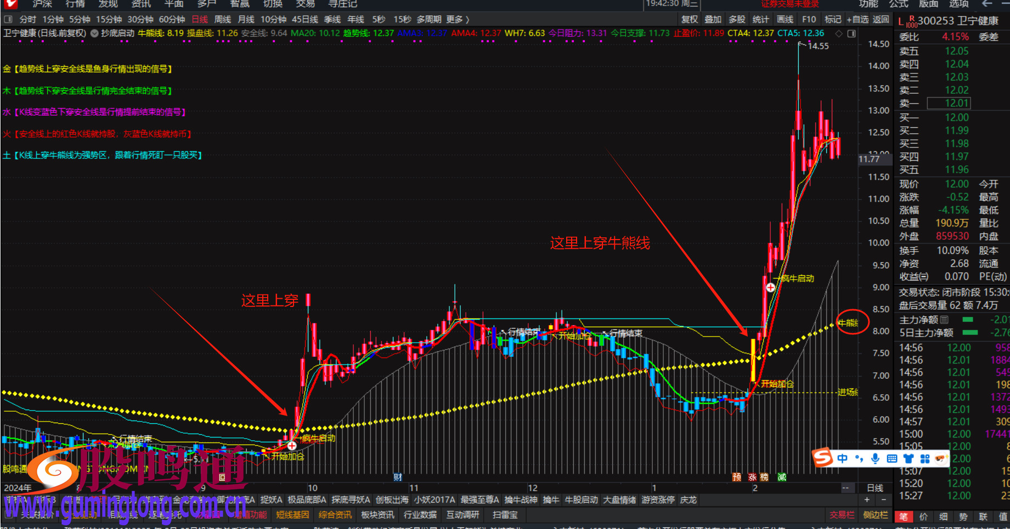Click the minus button to zoom out the chart
Image resolution: width=1010 pixels, height=529 pixels.
(x=884, y=500)
